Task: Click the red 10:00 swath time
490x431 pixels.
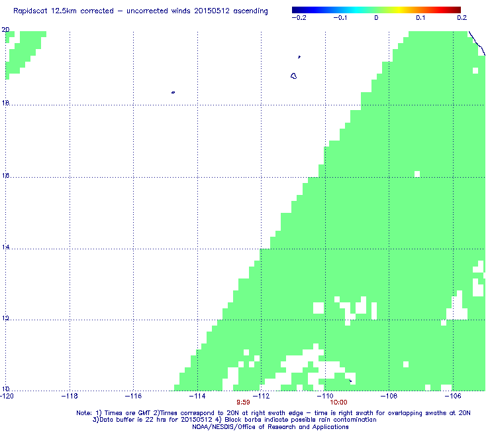Action: (339, 402)
